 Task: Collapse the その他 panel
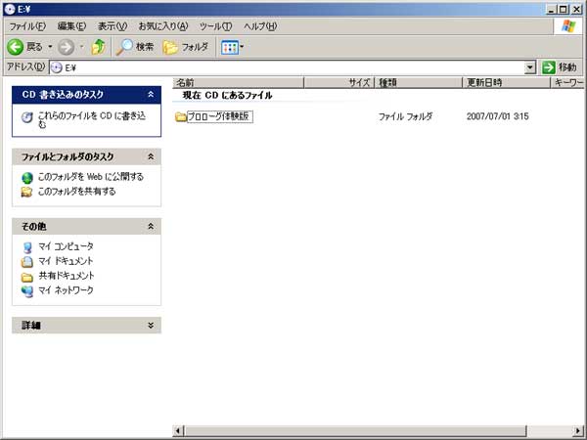[151, 227]
